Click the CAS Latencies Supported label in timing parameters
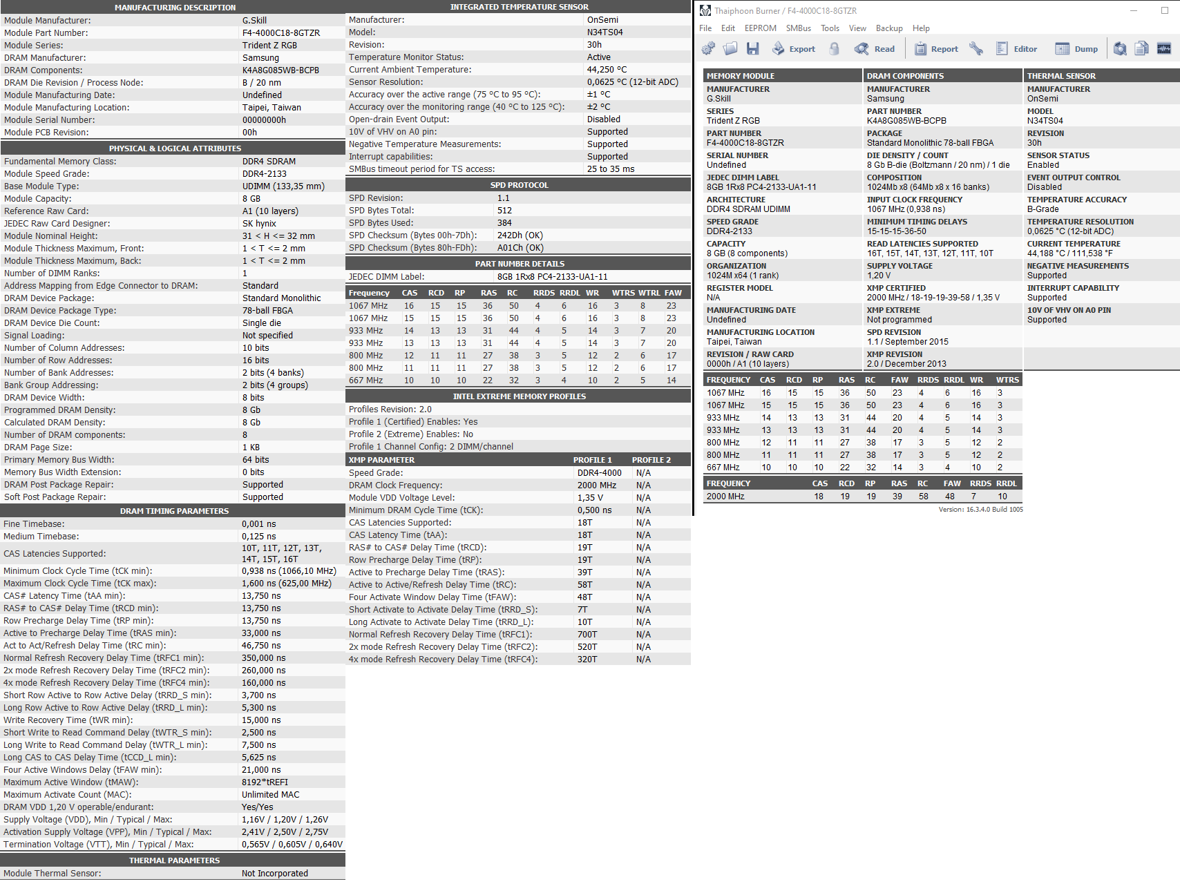 point(55,554)
